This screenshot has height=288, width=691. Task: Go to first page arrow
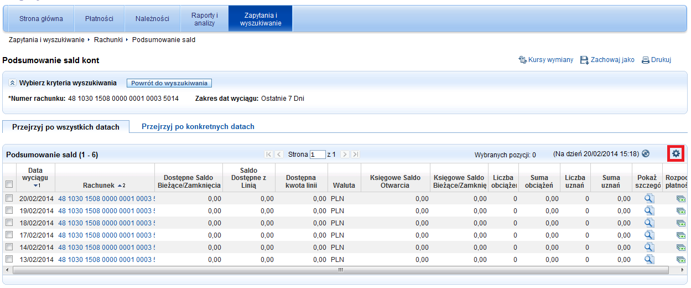pyautogui.click(x=269, y=155)
